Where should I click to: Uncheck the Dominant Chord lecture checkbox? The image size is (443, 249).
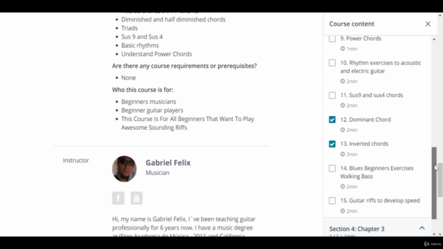click(x=332, y=120)
